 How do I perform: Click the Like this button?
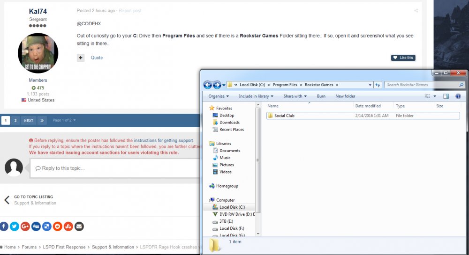click(x=403, y=58)
